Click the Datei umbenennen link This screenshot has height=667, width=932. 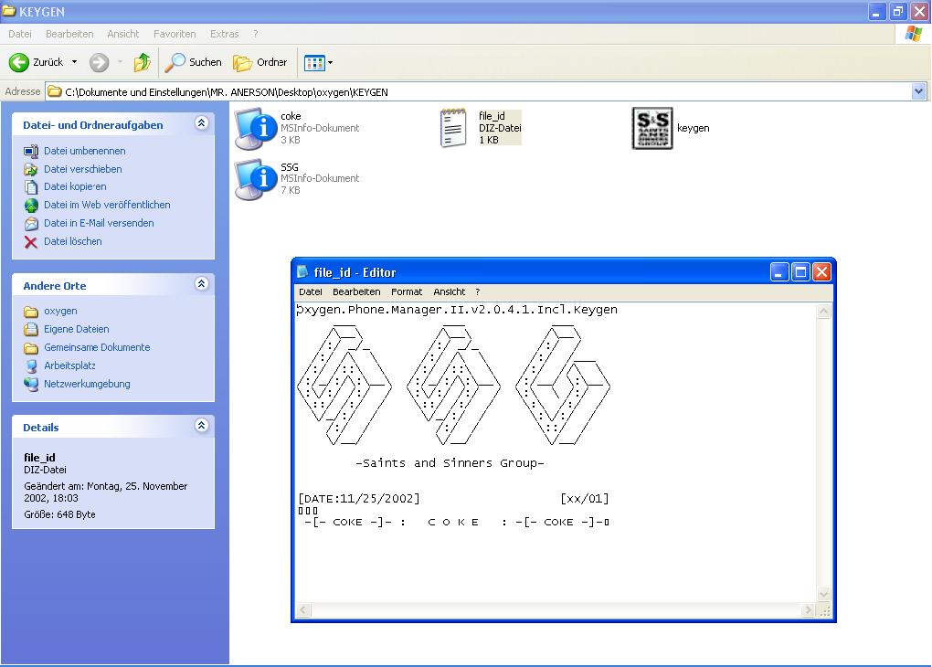(x=84, y=151)
